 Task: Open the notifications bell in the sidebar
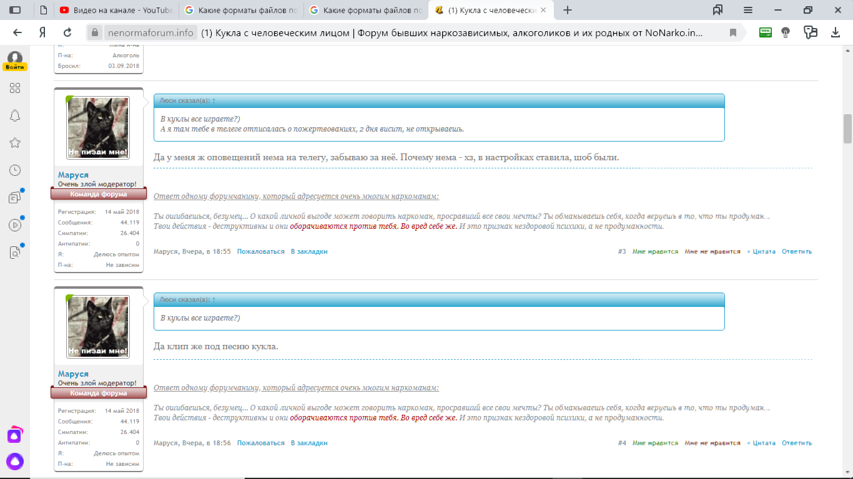pyautogui.click(x=15, y=115)
